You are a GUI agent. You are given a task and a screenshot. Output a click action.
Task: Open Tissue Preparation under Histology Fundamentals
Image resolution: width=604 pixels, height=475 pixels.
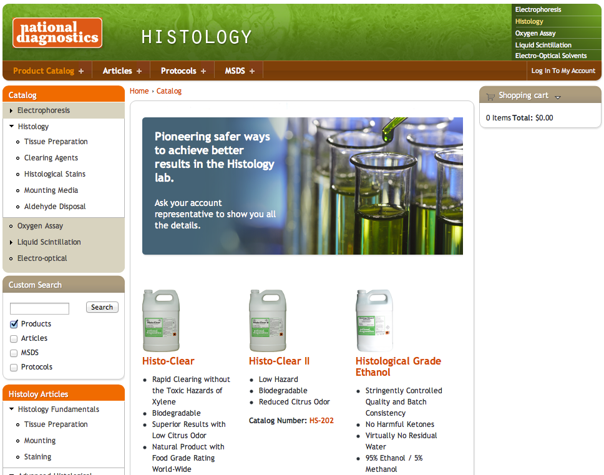pyautogui.click(x=56, y=424)
